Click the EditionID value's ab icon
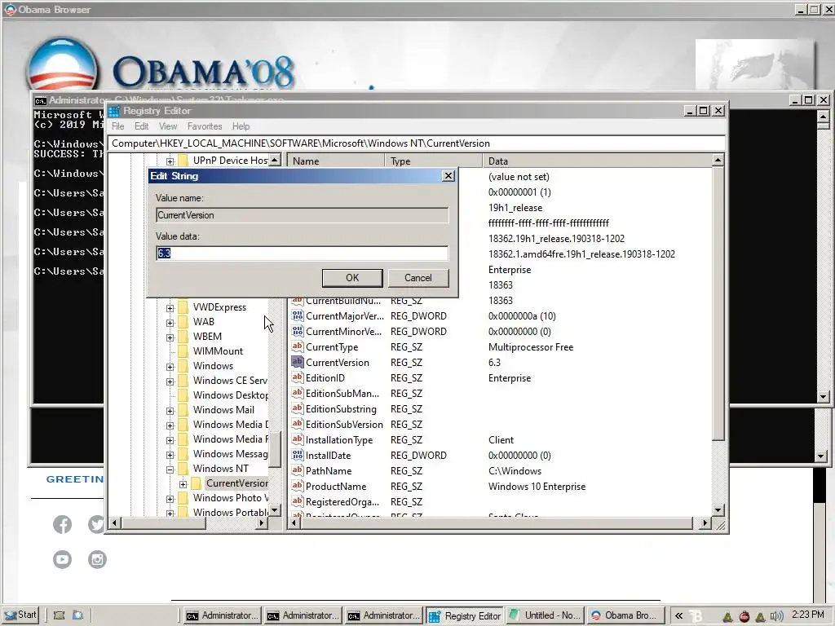The image size is (835, 626). click(x=297, y=377)
